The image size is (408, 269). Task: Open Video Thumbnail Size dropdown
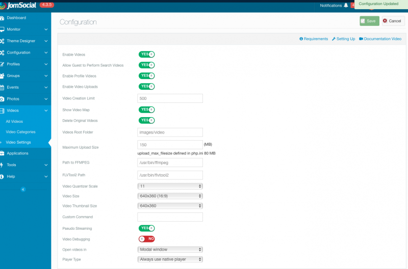point(170,206)
